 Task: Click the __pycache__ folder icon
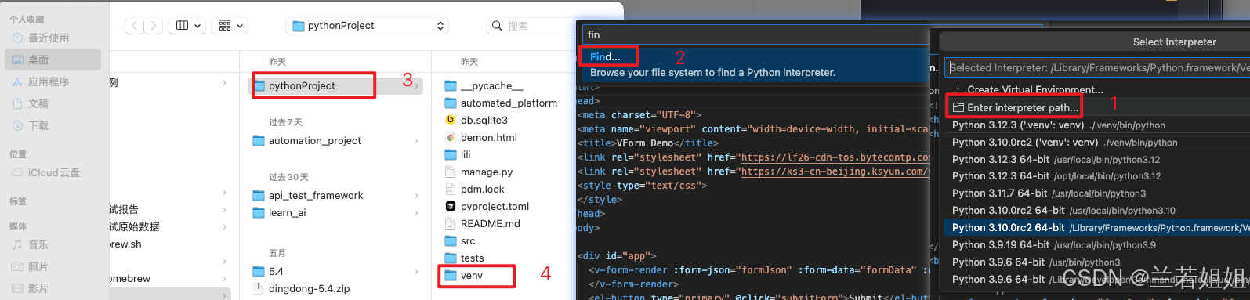451,85
